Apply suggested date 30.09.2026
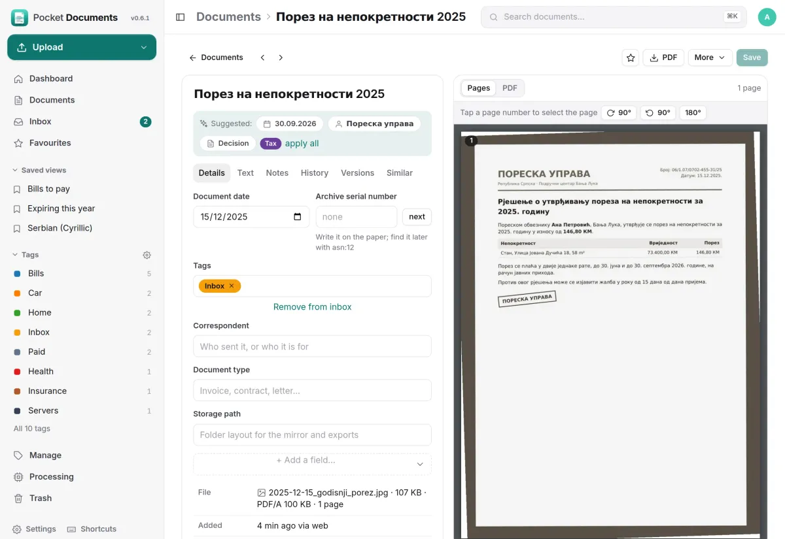The image size is (785, 539). (290, 123)
